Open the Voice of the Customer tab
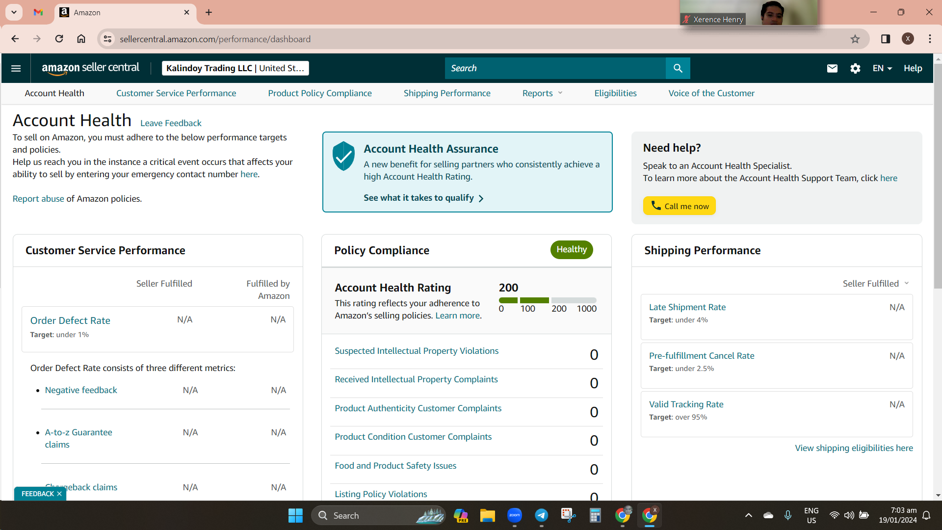This screenshot has width=942, height=530. (x=711, y=93)
